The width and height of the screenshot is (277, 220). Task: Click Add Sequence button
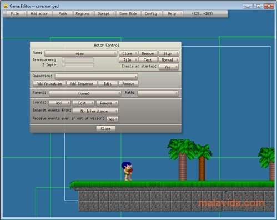pos(82,84)
